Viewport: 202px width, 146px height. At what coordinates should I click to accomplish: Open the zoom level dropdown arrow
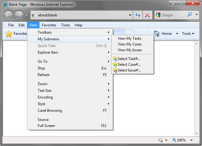click(x=191, y=140)
